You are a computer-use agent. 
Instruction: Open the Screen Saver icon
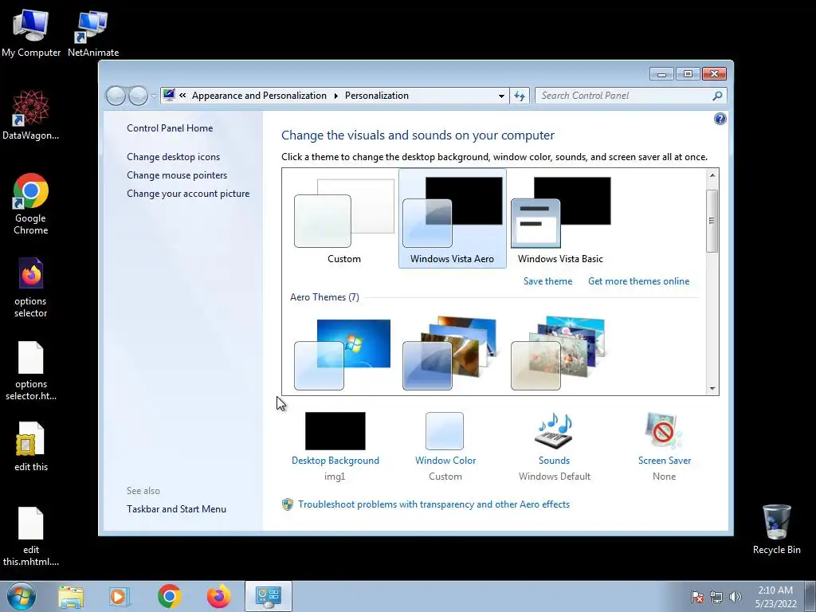pyautogui.click(x=664, y=431)
